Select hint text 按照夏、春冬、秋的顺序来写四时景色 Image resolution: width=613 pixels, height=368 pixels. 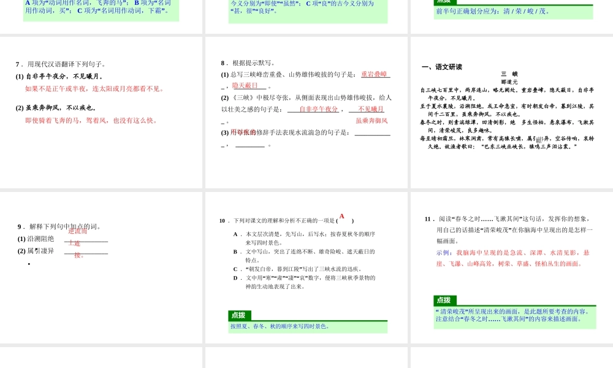280,326
